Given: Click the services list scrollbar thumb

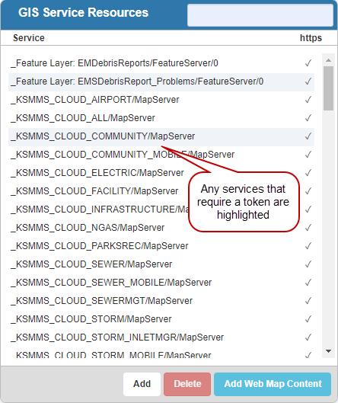Looking at the screenshot, I should [328, 88].
